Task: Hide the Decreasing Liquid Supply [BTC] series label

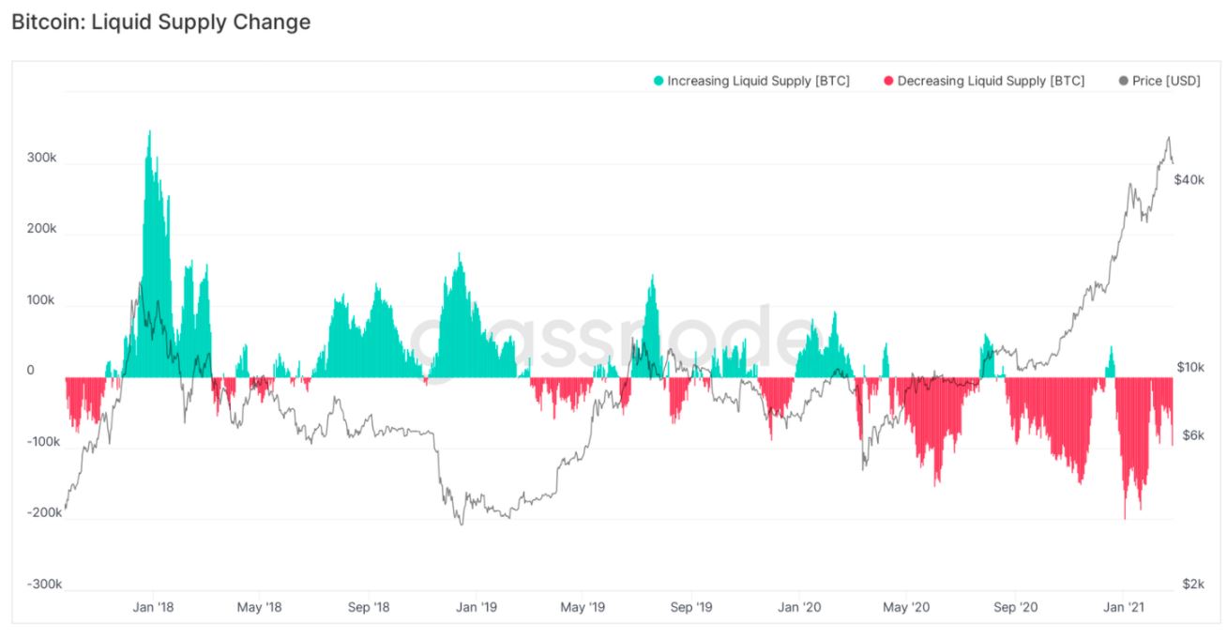Action: tap(991, 82)
